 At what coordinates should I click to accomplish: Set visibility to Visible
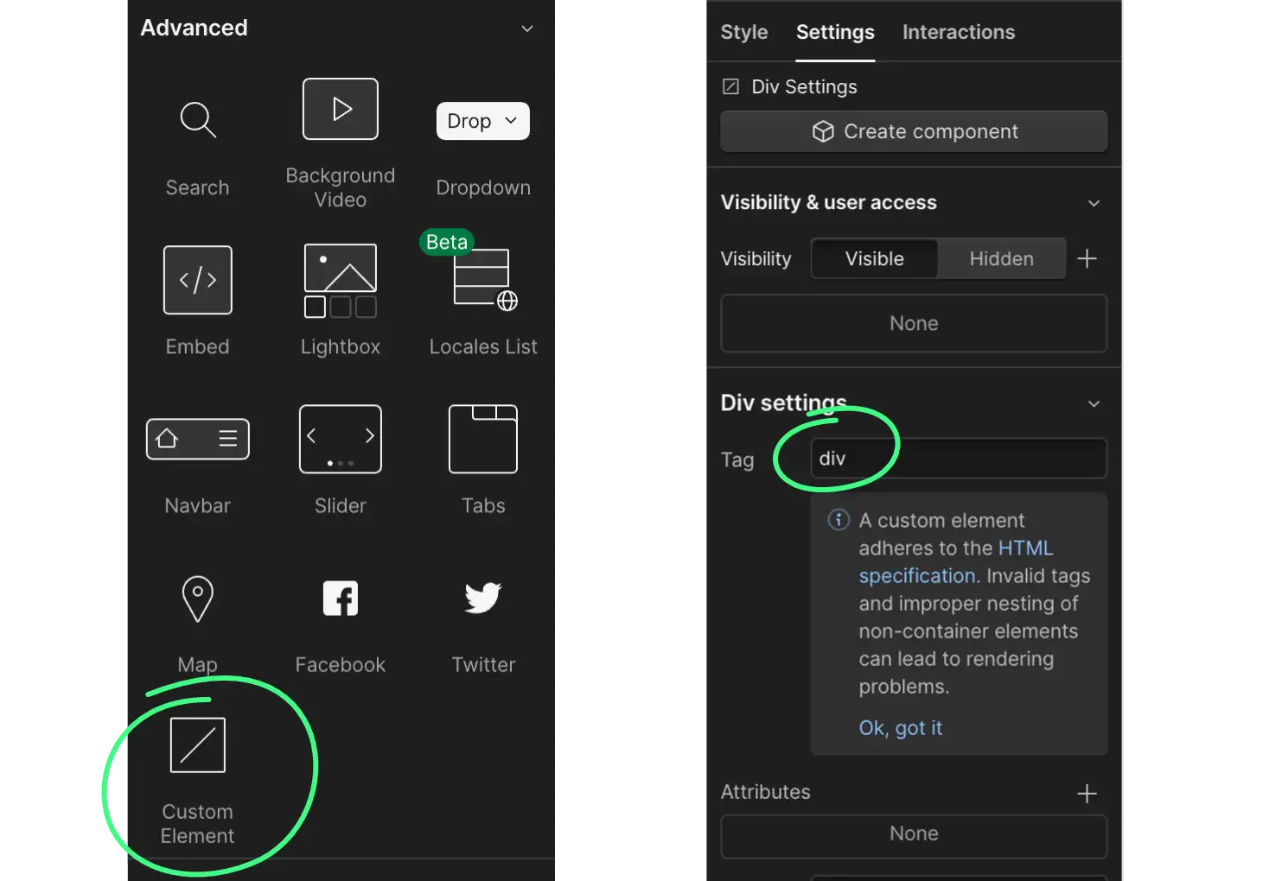click(875, 258)
